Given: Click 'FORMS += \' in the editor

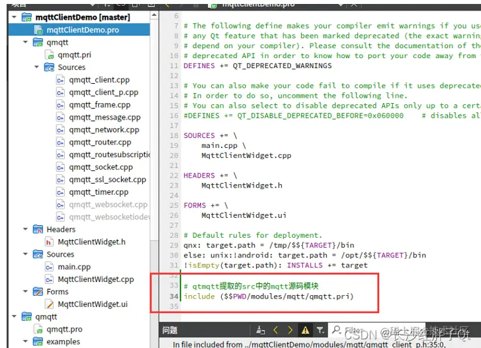Looking at the screenshot, I should (206, 205).
